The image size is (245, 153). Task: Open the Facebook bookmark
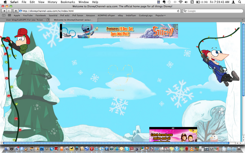click(x=41, y=15)
